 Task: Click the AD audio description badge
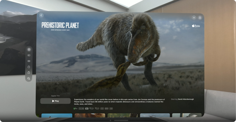point(111,109)
